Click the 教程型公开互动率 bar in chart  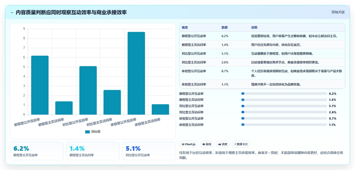pyautogui.click(x=40, y=85)
